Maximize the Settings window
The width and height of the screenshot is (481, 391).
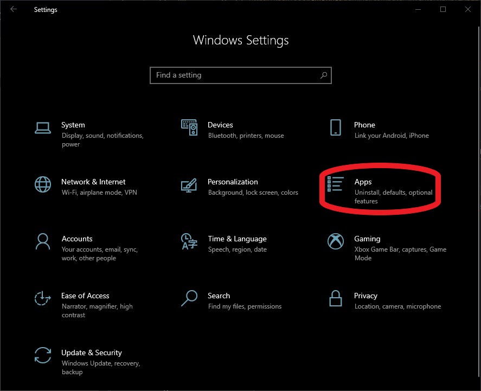pyautogui.click(x=443, y=10)
